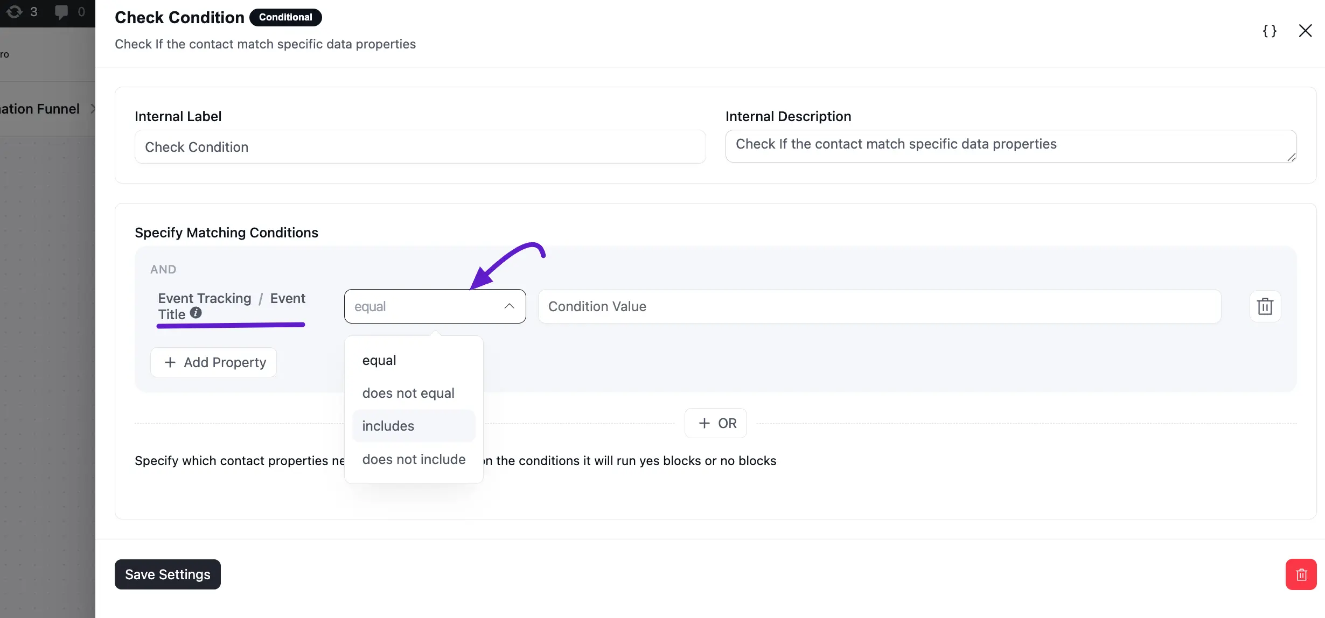This screenshot has width=1325, height=618.
Task: Edit the Internal Label input
Action: [x=420, y=147]
